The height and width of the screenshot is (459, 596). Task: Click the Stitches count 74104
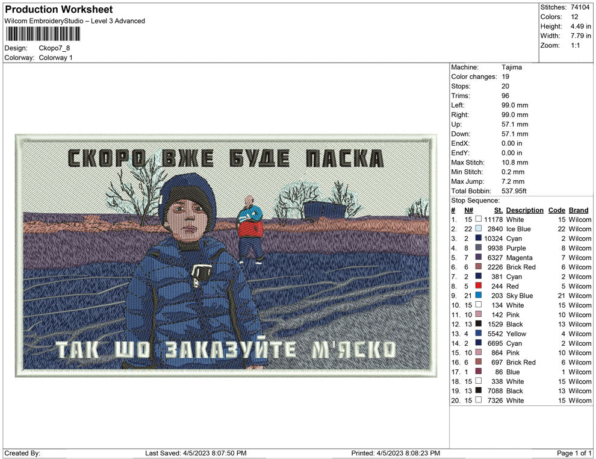[580, 7]
